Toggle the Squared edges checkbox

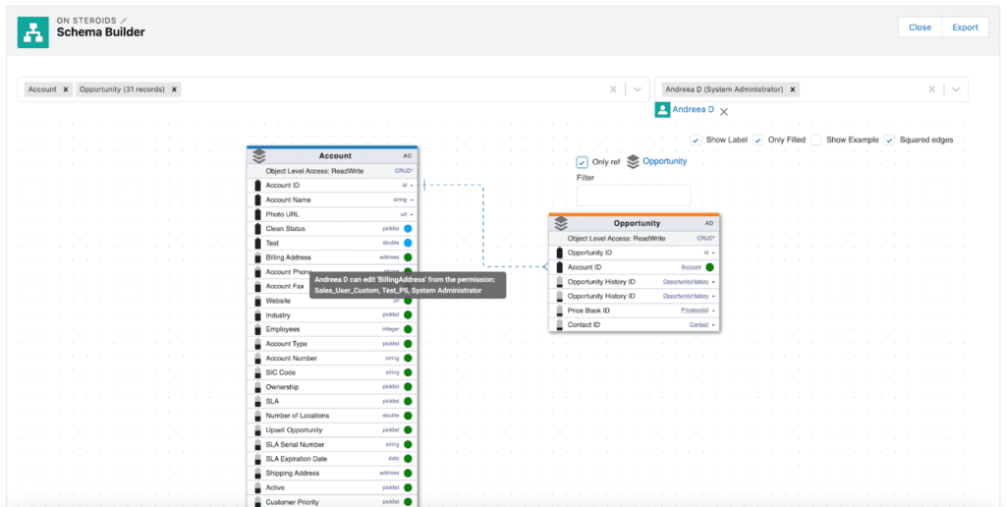click(x=889, y=140)
